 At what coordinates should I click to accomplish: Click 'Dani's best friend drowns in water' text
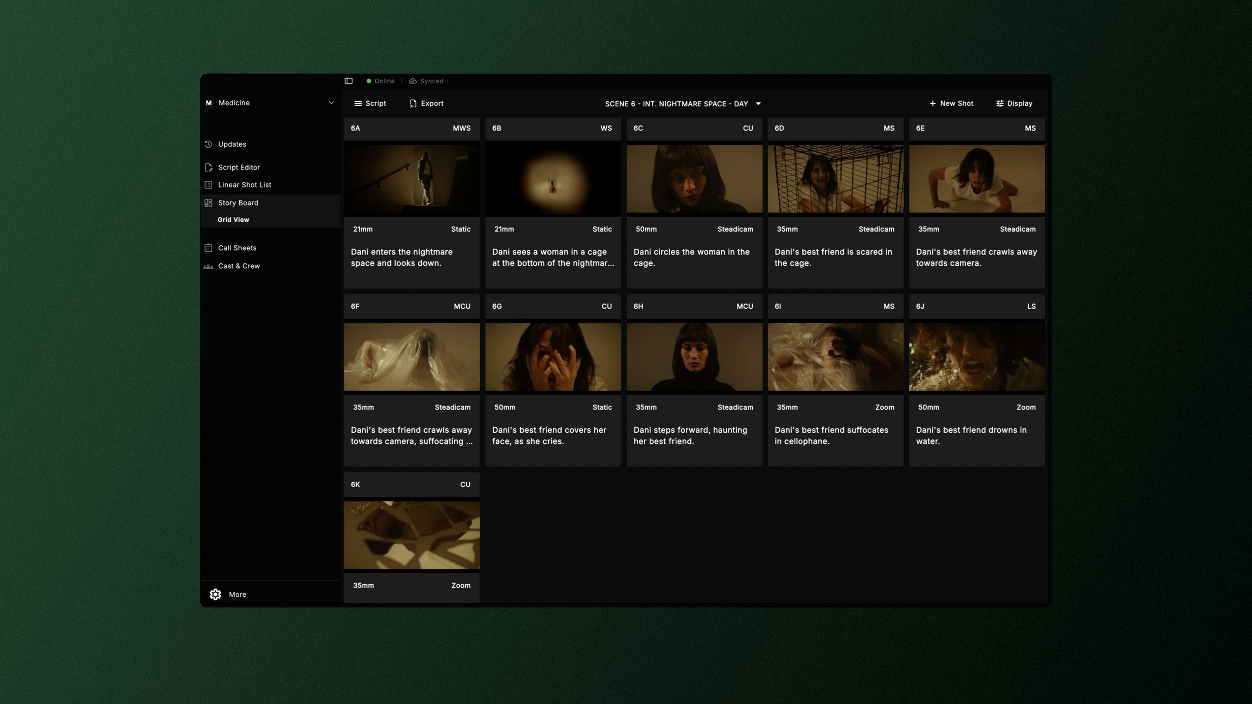971,436
